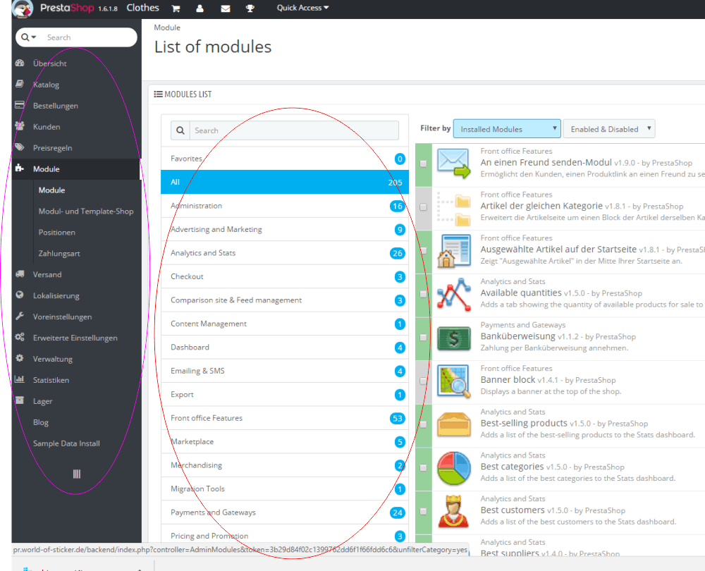Screen dimensions: 705x571
Task: Open the Blog sidebar link
Action: click(40, 422)
